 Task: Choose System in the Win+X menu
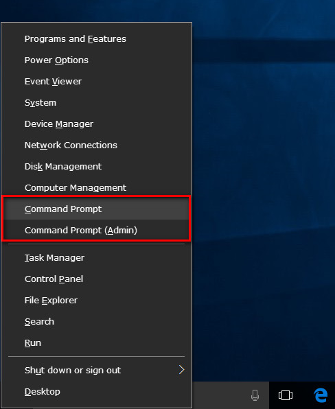point(97,103)
